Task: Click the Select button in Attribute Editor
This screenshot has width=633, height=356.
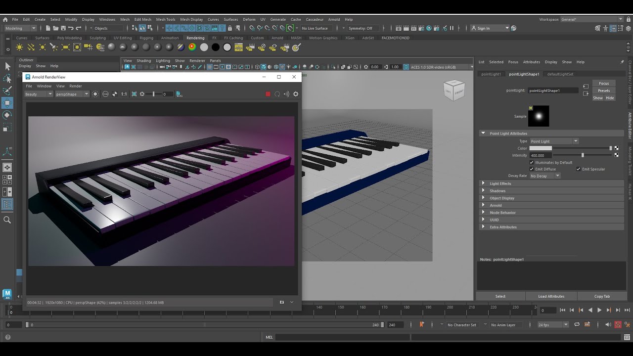Action: [500, 296]
